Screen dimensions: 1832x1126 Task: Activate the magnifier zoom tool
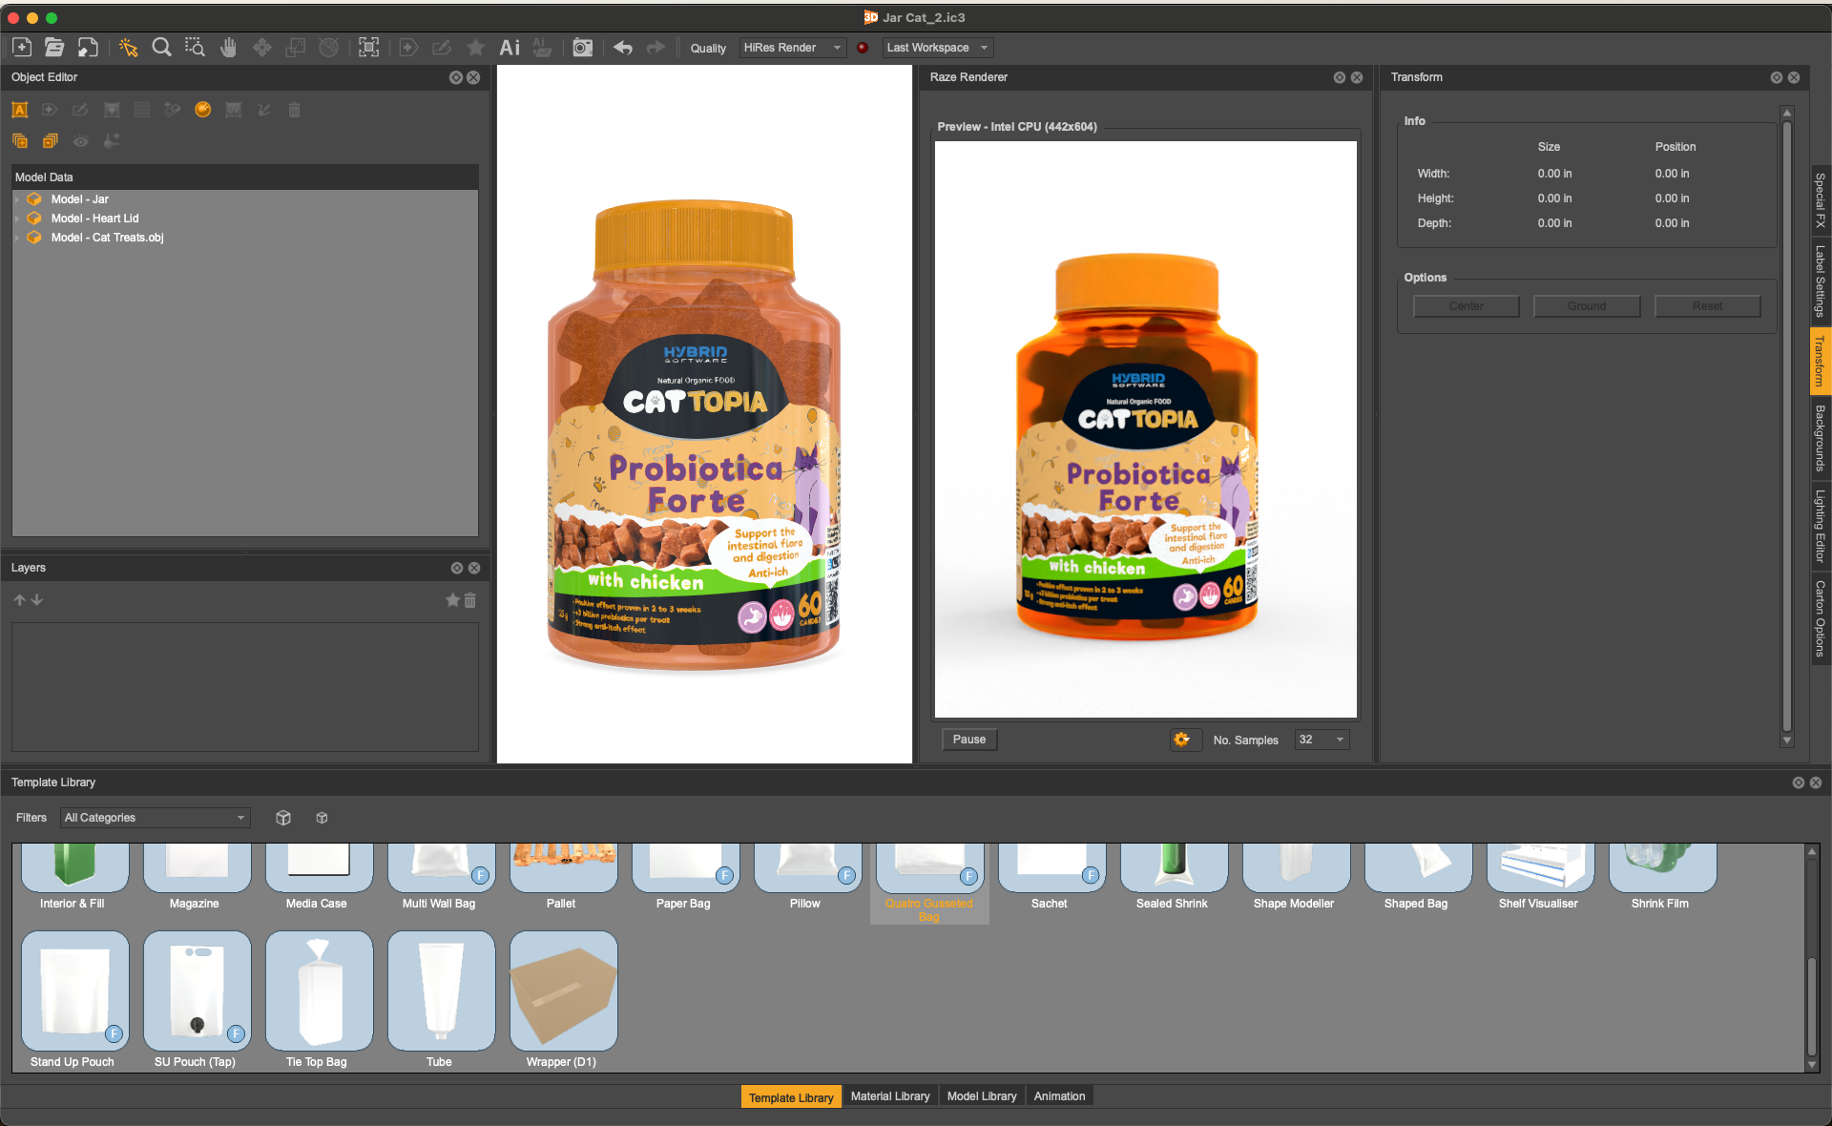point(161,47)
